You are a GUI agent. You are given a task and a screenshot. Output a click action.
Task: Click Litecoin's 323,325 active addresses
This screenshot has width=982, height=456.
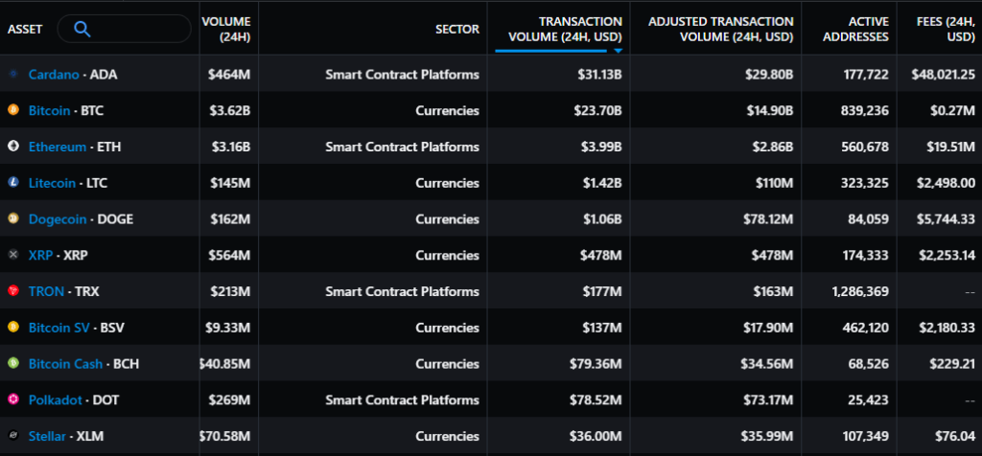click(864, 183)
